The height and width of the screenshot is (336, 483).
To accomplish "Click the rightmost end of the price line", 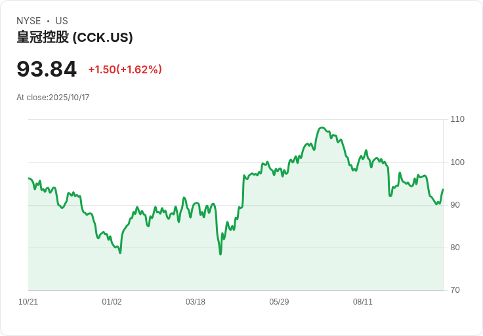I will 443,189.
